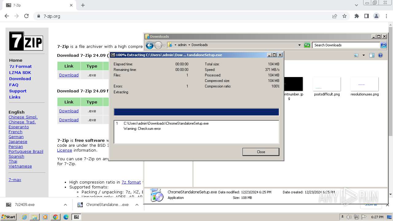
Task: Open Chrome profile avatar
Action: coord(376,16)
